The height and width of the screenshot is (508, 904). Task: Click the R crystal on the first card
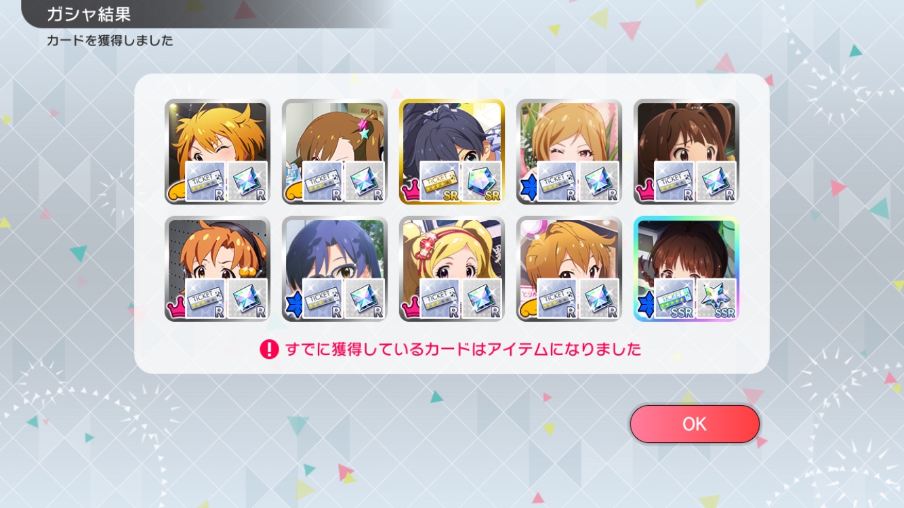click(247, 181)
